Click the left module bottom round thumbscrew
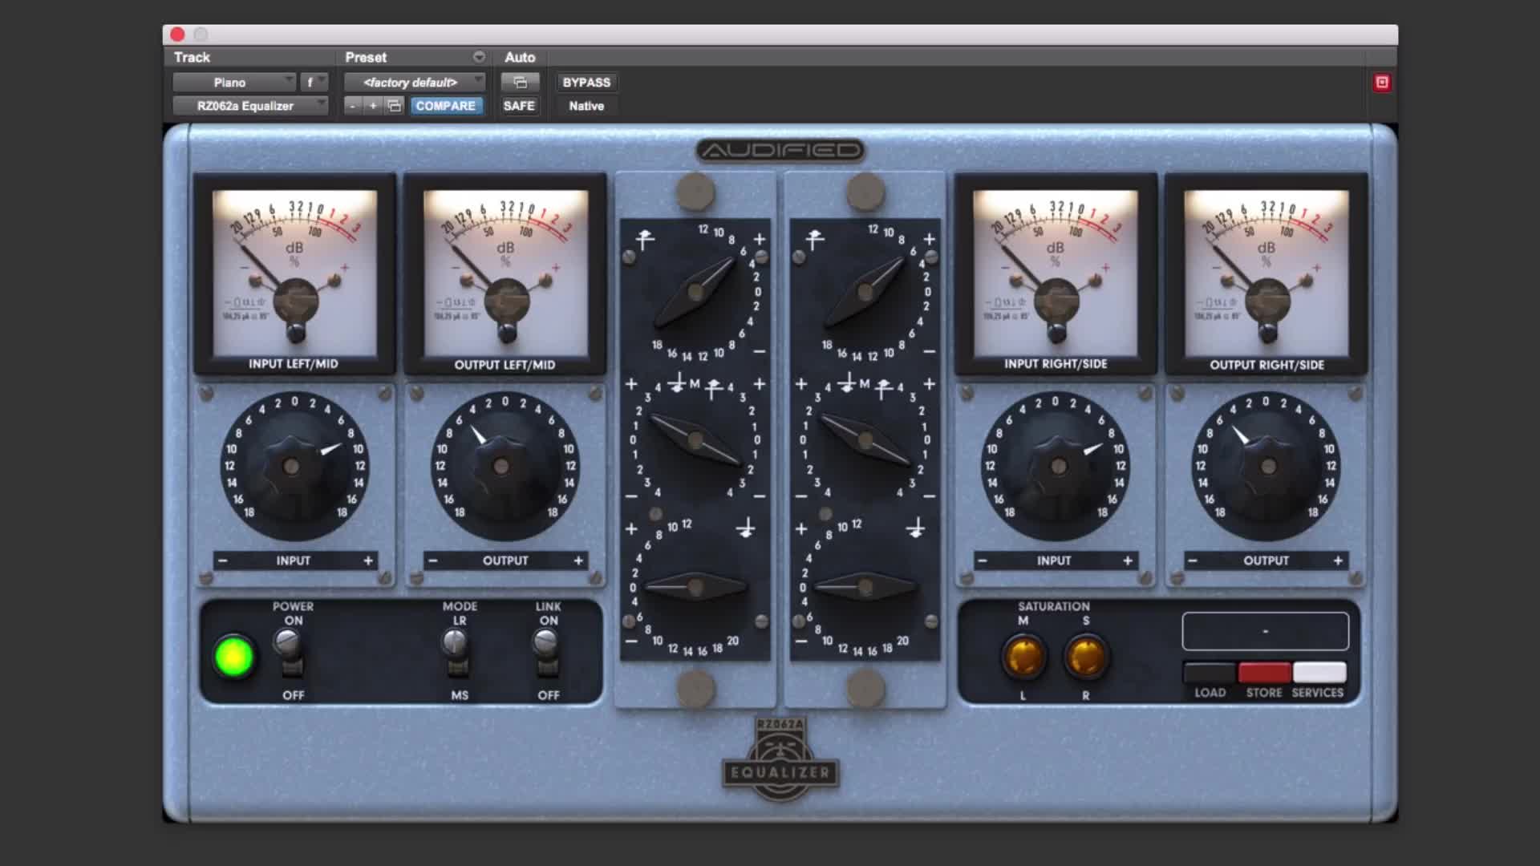Screen dimensions: 1540x866 (695, 688)
